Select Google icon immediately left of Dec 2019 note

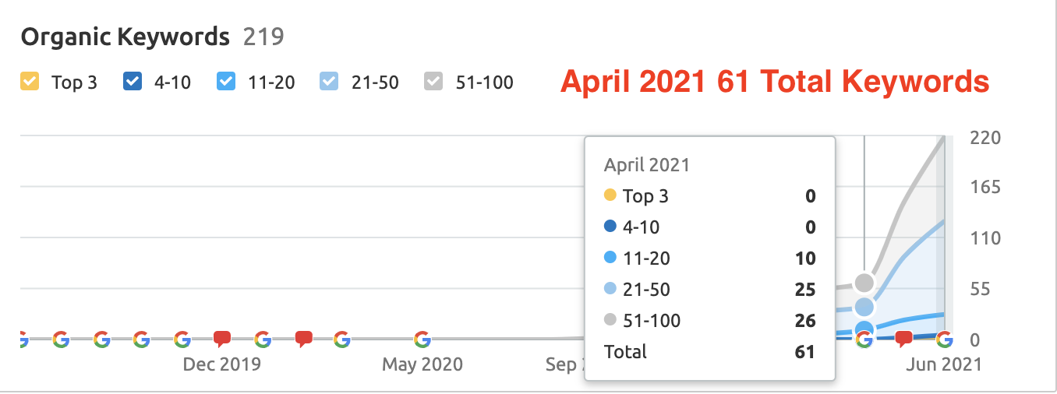182,339
